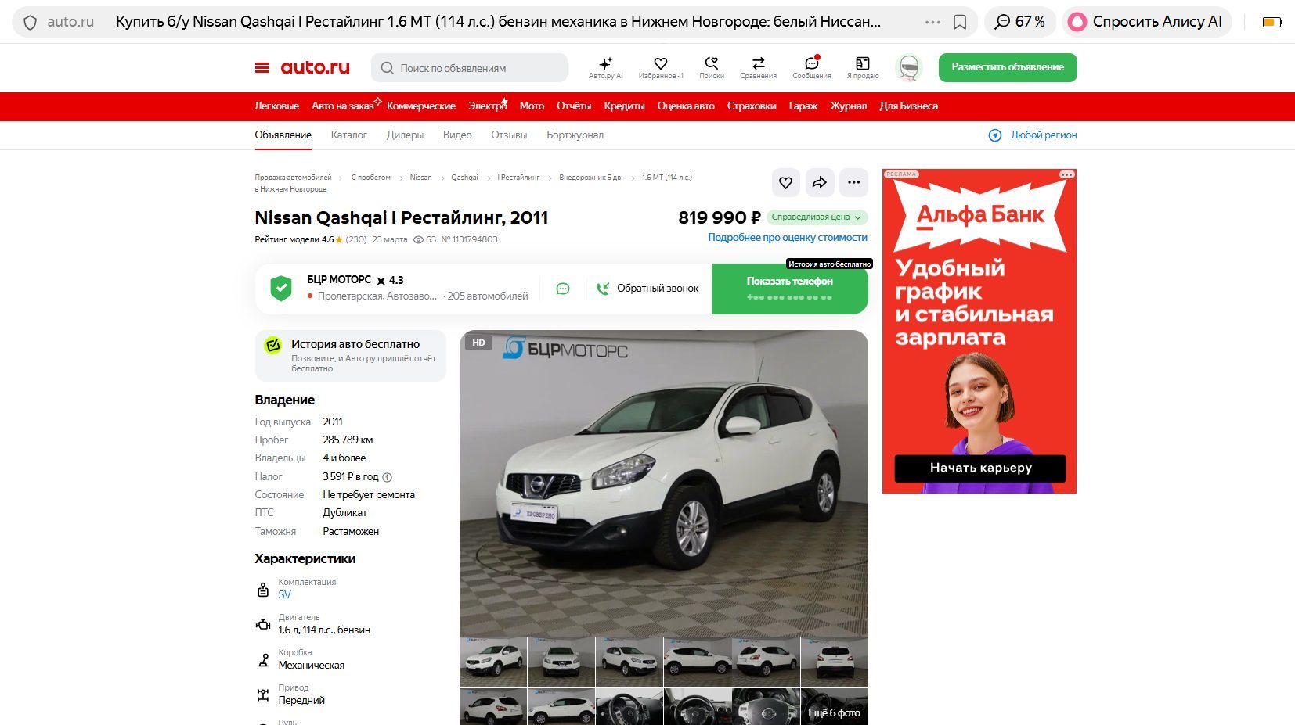Open the Электро menu section

pyautogui.click(x=488, y=106)
